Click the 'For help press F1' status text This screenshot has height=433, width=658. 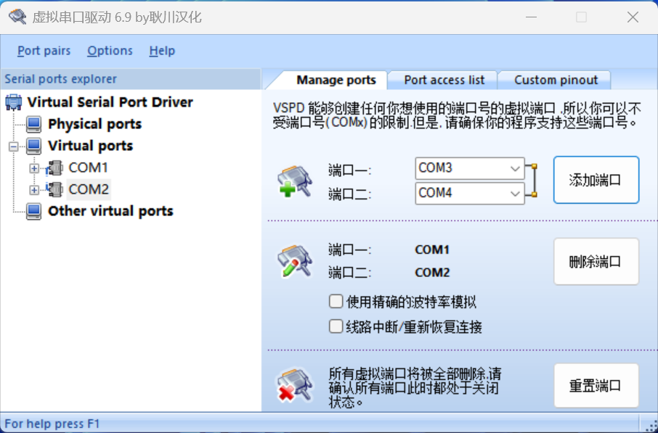[52, 424]
